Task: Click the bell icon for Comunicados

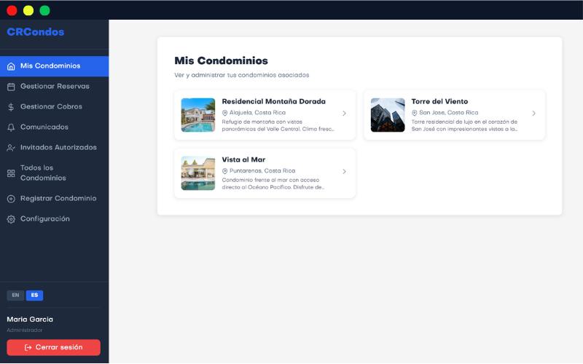Action: coord(11,128)
